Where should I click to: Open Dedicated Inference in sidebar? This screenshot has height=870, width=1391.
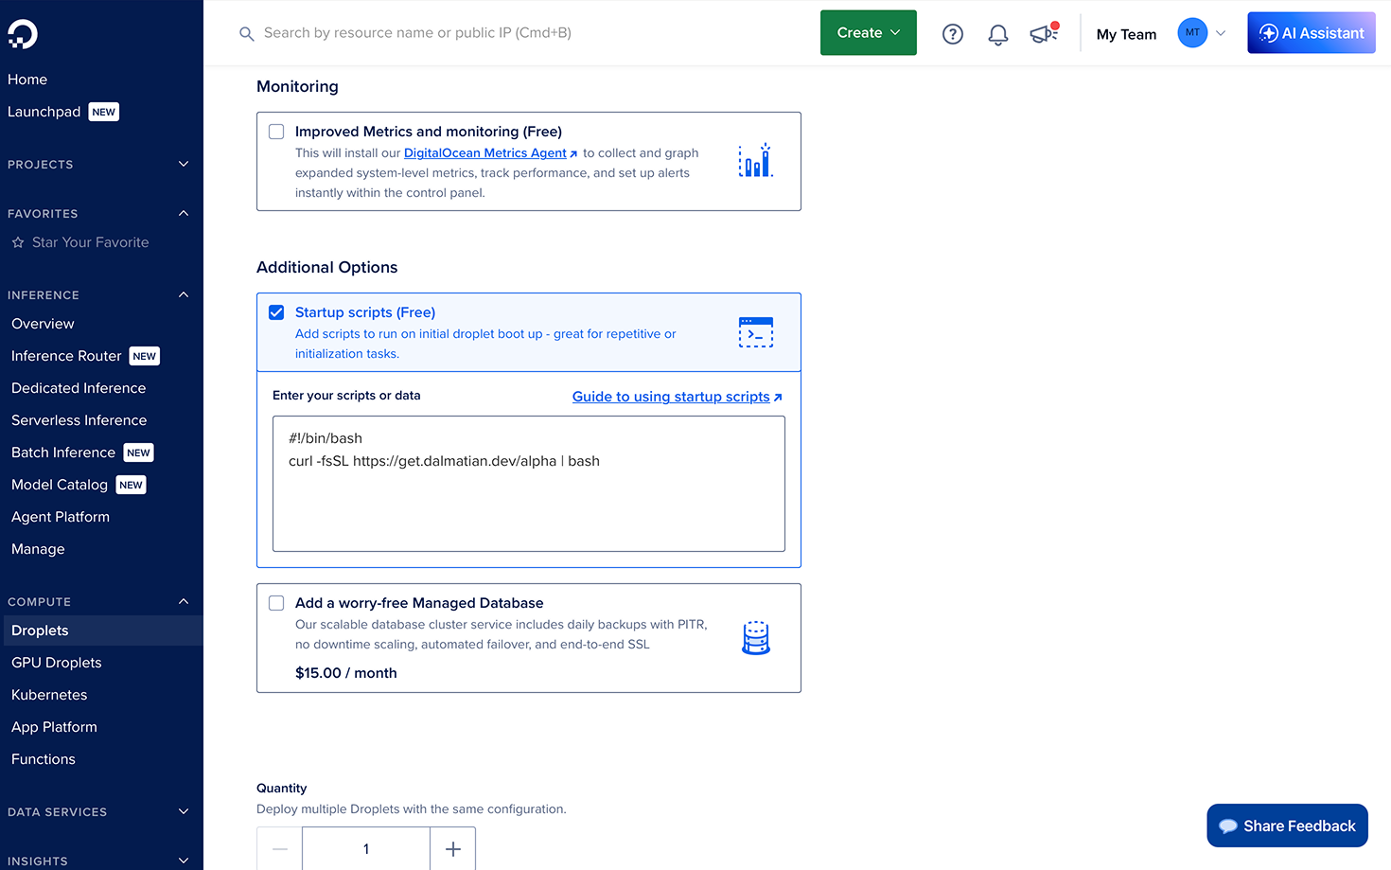pos(79,388)
